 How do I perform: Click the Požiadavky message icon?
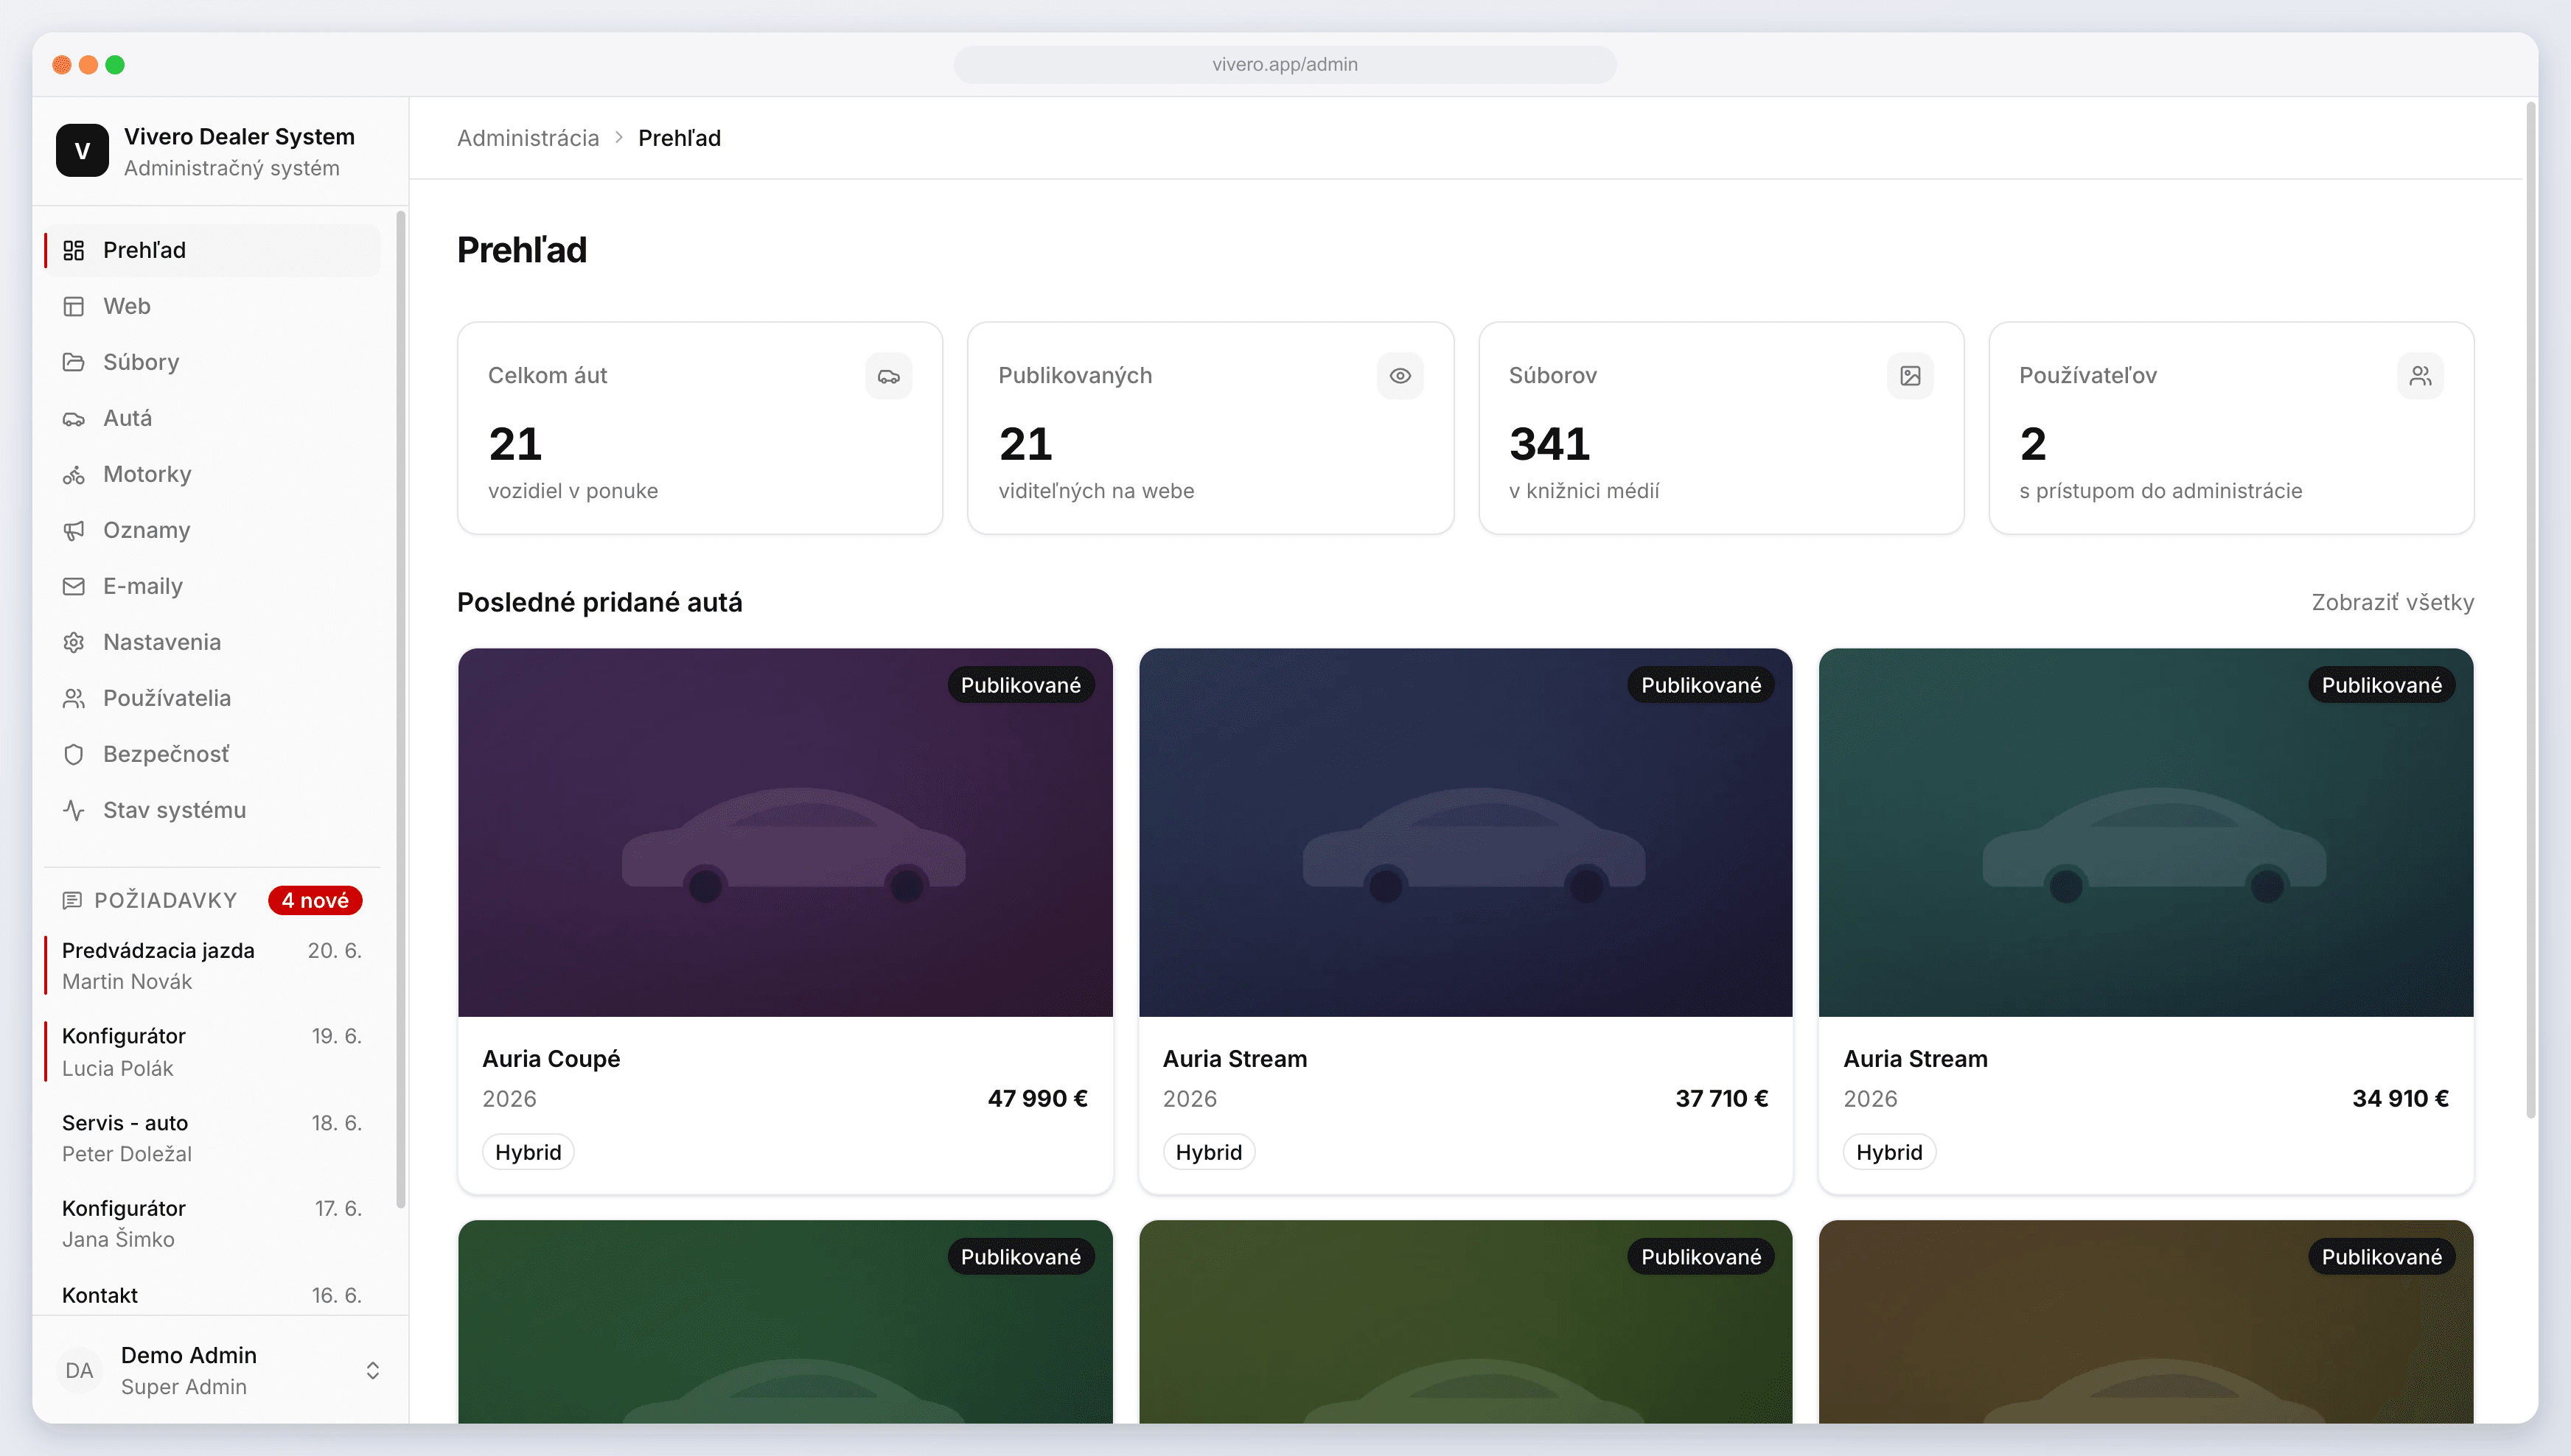tap(72, 900)
